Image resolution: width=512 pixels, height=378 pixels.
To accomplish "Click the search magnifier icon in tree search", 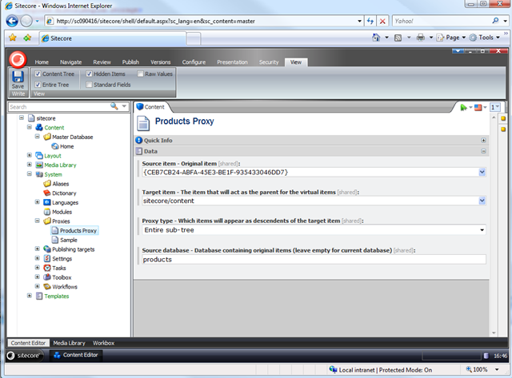I will (x=114, y=106).
